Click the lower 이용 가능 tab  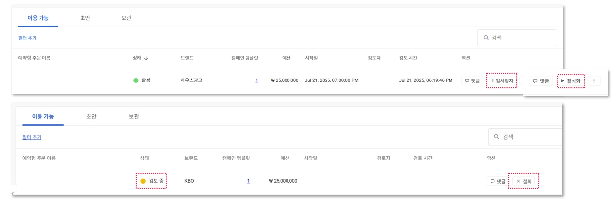click(43, 116)
